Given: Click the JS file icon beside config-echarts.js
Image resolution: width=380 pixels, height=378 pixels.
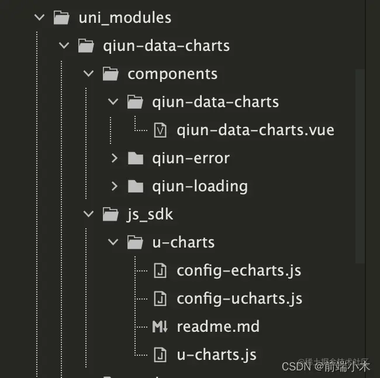Looking at the screenshot, I should point(160,270).
